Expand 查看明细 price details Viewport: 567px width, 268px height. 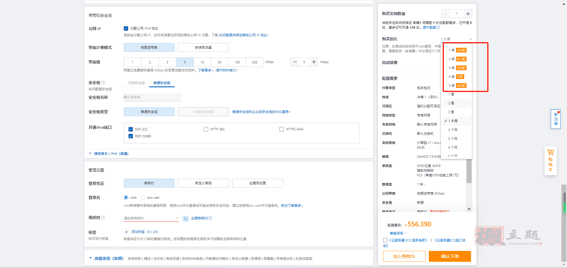pos(398,233)
